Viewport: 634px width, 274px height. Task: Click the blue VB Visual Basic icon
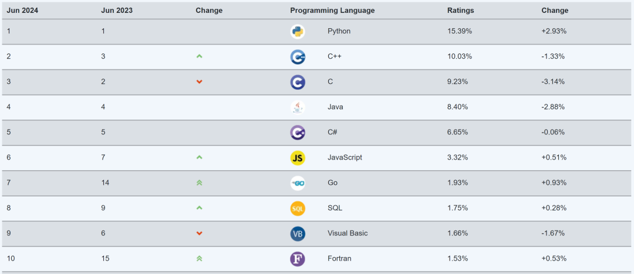298,234
